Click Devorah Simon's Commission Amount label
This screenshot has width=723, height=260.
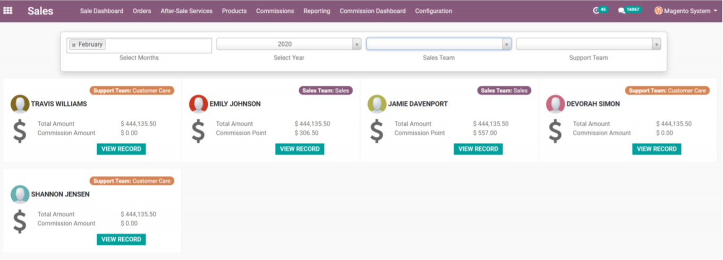click(x=602, y=133)
